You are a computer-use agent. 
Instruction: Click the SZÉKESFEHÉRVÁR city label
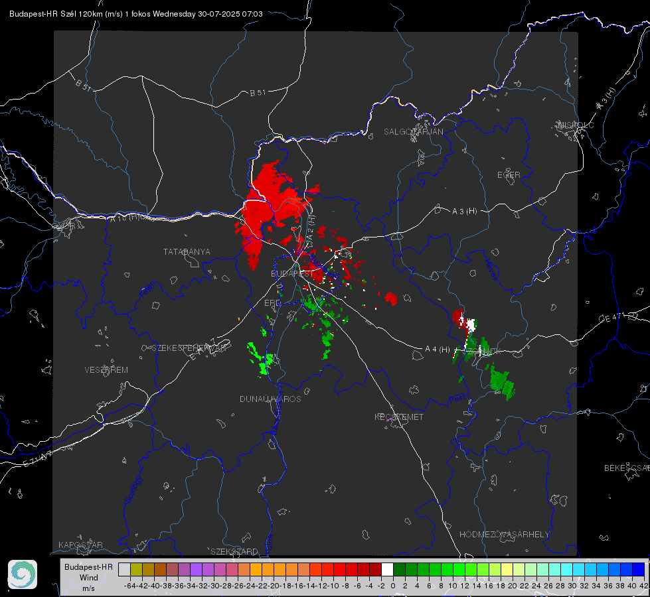tap(189, 348)
